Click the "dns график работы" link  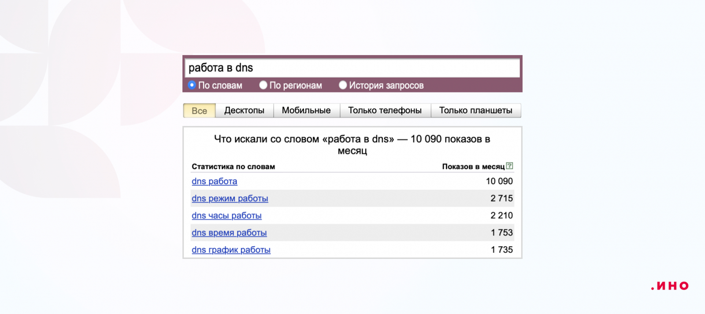coord(231,250)
